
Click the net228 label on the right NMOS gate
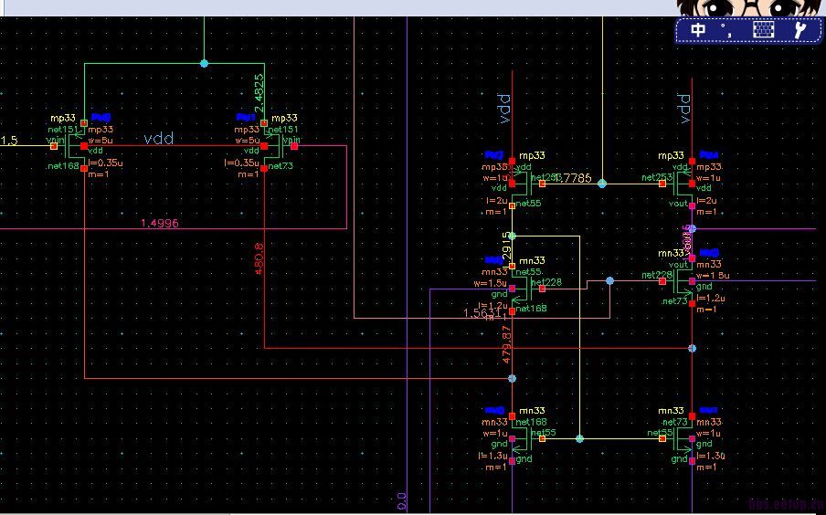pyautogui.click(x=658, y=274)
